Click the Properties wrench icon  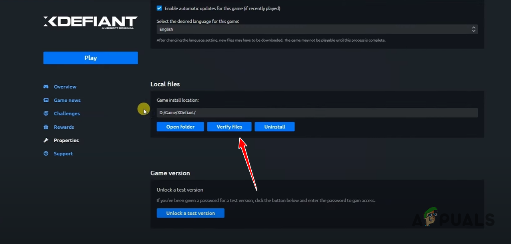tap(46, 140)
